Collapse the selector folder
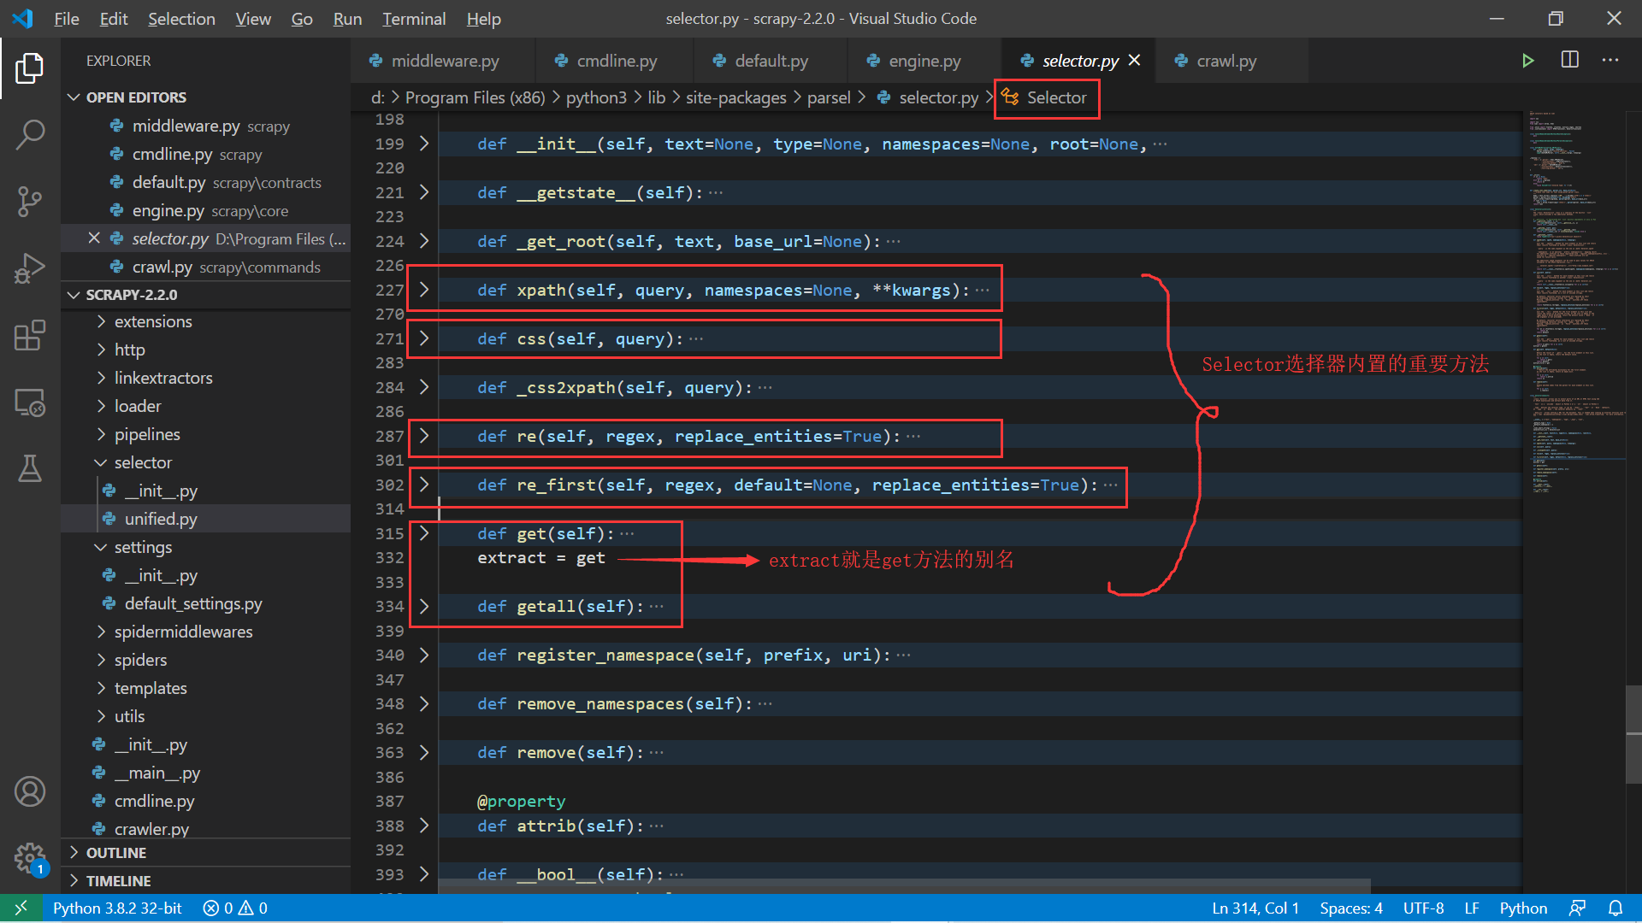Screen dimensions: 1642x923 tap(205, 462)
